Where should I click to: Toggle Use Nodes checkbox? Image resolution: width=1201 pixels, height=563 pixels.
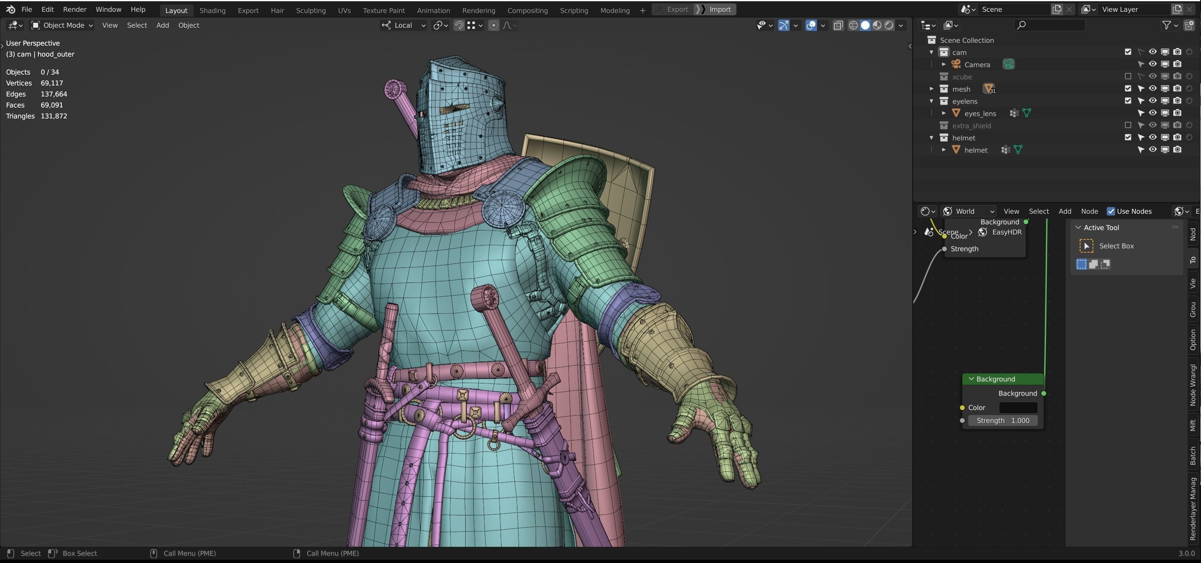pos(1111,211)
